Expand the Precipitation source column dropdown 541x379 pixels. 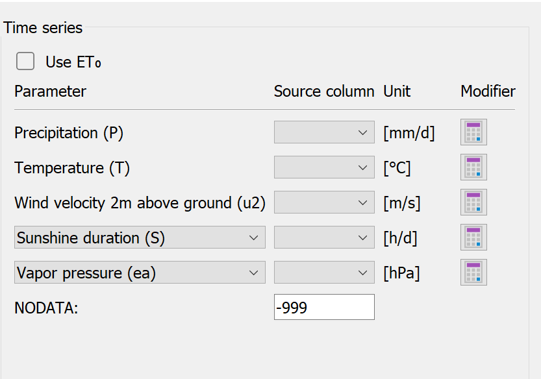tap(324, 132)
